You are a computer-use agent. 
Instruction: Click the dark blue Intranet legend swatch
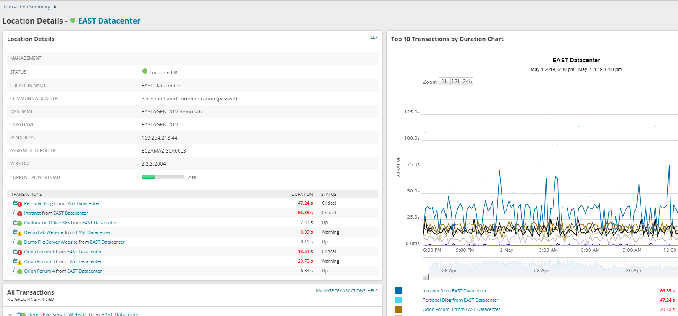(398, 291)
